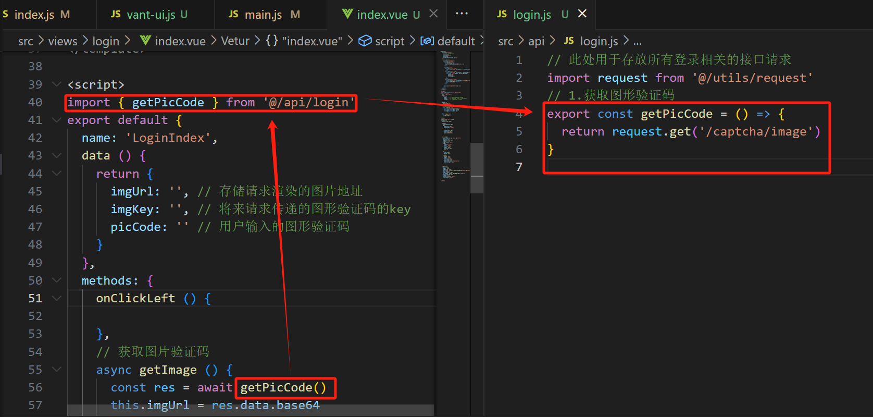Click the JS file icon on vant-ui.js tab
This screenshot has width=873, height=417.
(x=116, y=14)
